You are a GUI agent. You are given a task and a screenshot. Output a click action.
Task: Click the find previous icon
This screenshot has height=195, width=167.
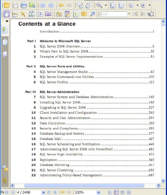click(135, 14)
